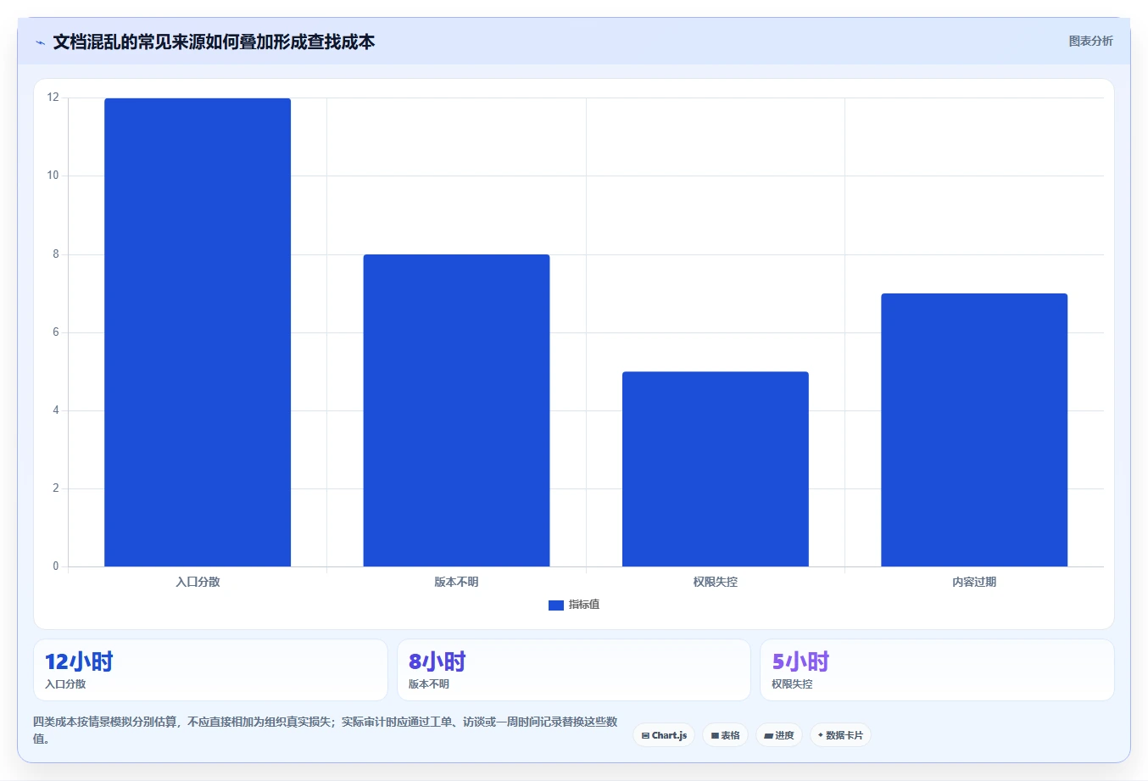Viewport: 1148px width, 781px height.
Task: Click the 数据卡片 tag pill
Action: click(840, 735)
